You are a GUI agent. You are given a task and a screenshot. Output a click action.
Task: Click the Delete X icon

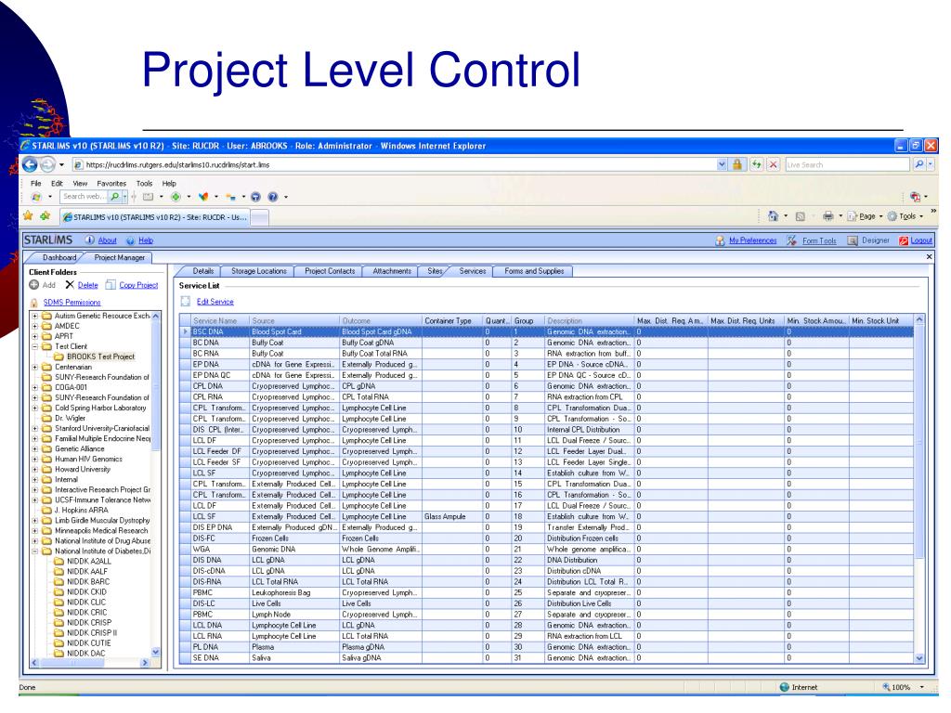click(70, 285)
